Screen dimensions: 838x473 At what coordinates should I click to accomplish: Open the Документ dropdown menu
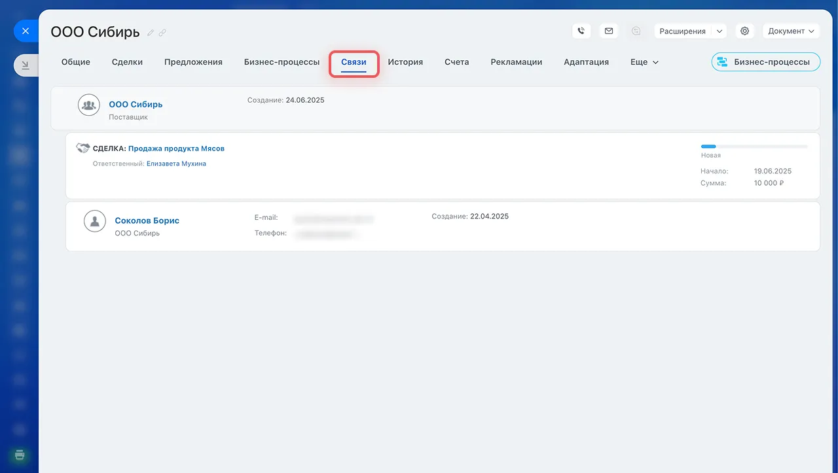(x=791, y=31)
